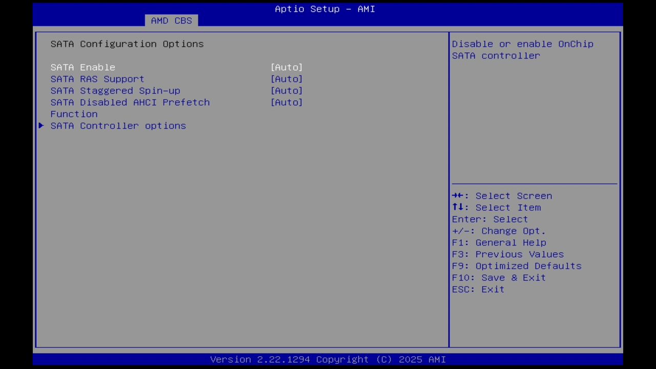The image size is (656, 369).
Task: Highlight the SATA Enable setting row
Action: [x=83, y=67]
